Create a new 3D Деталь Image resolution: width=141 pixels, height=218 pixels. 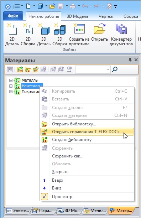tap(44, 35)
